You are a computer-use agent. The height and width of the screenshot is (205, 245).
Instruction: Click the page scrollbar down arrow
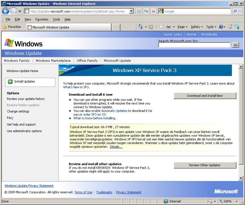[241, 178]
